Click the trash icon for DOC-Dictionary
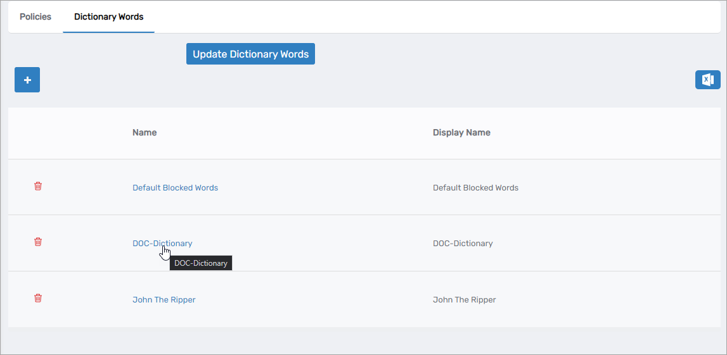This screenshot has width=727, height=355. pos(38,242)
